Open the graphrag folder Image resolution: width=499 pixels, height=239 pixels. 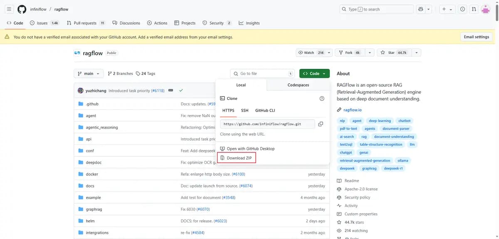(94, 209)
